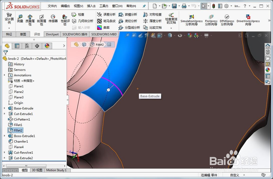Open 质量属性 mass properties
The width and height of the screenshot is (273, 179).
pos(30,20)
